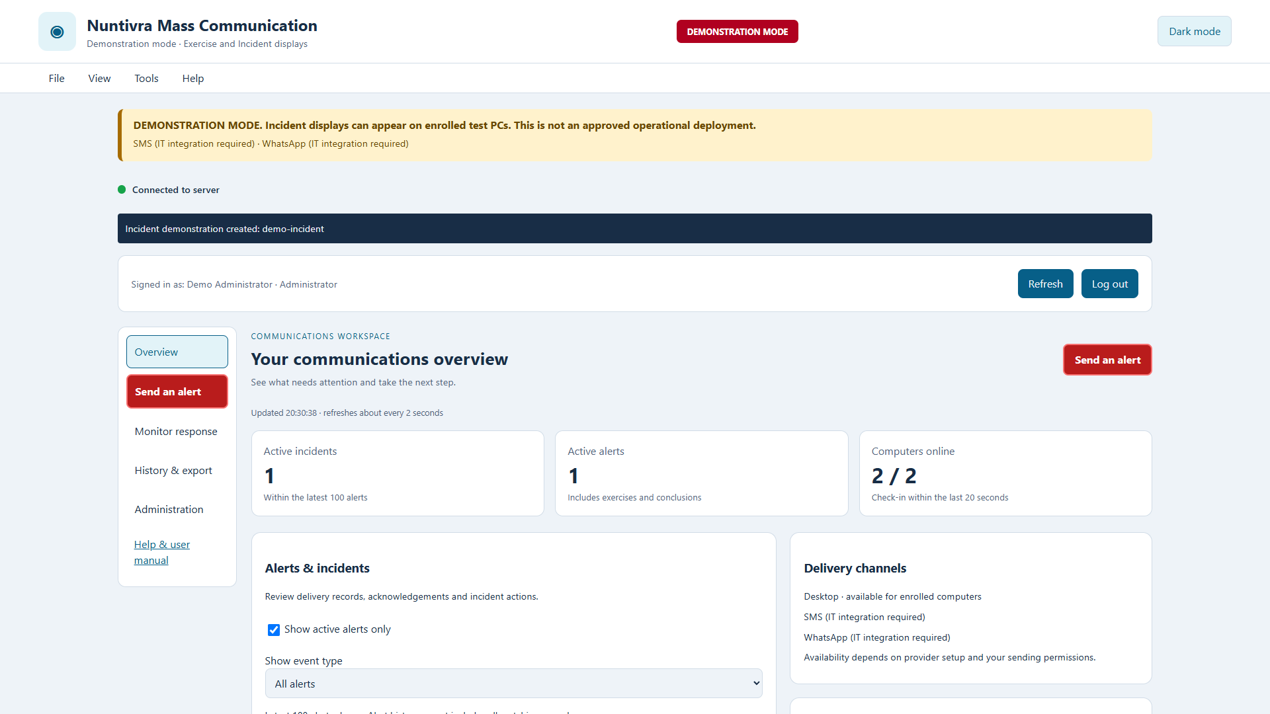The height and width of the screenshot is (714, 1270).
Task: Click the Computers online card
Action: (x=1005, y=473)
